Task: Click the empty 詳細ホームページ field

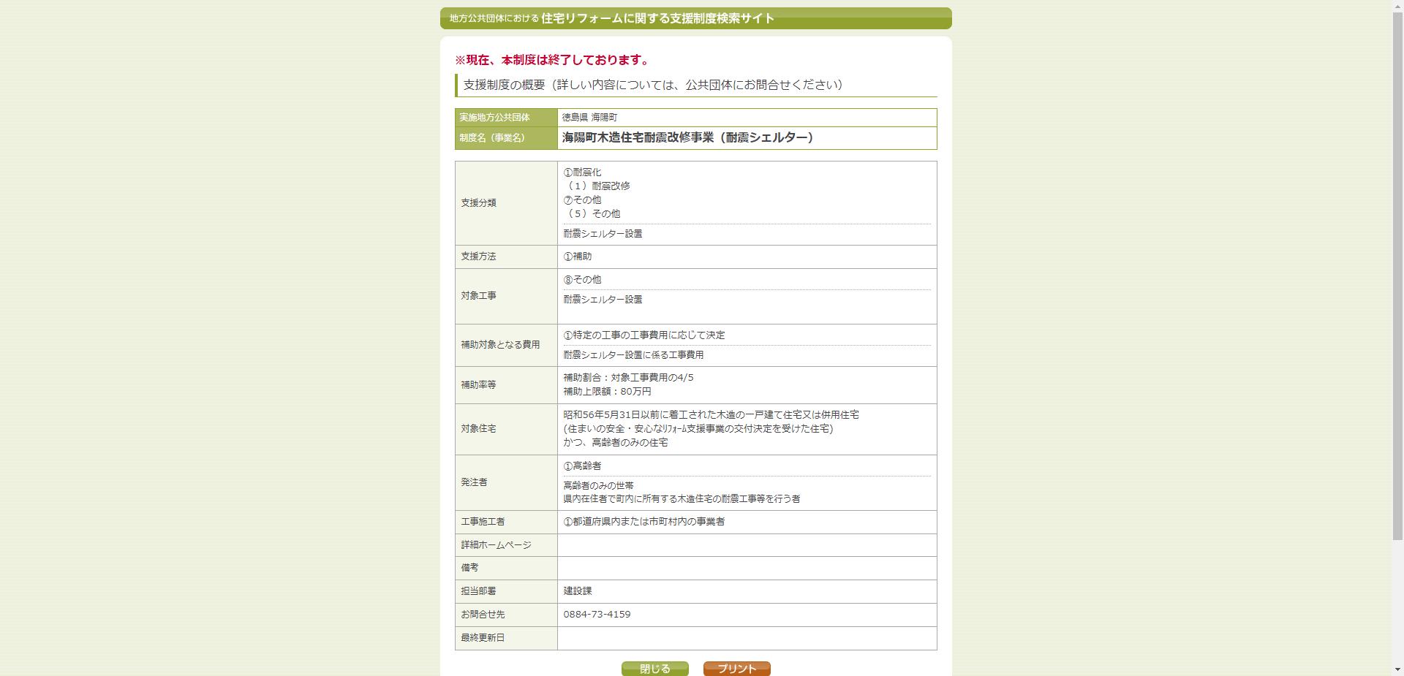Action: click(x=746, y=545)
